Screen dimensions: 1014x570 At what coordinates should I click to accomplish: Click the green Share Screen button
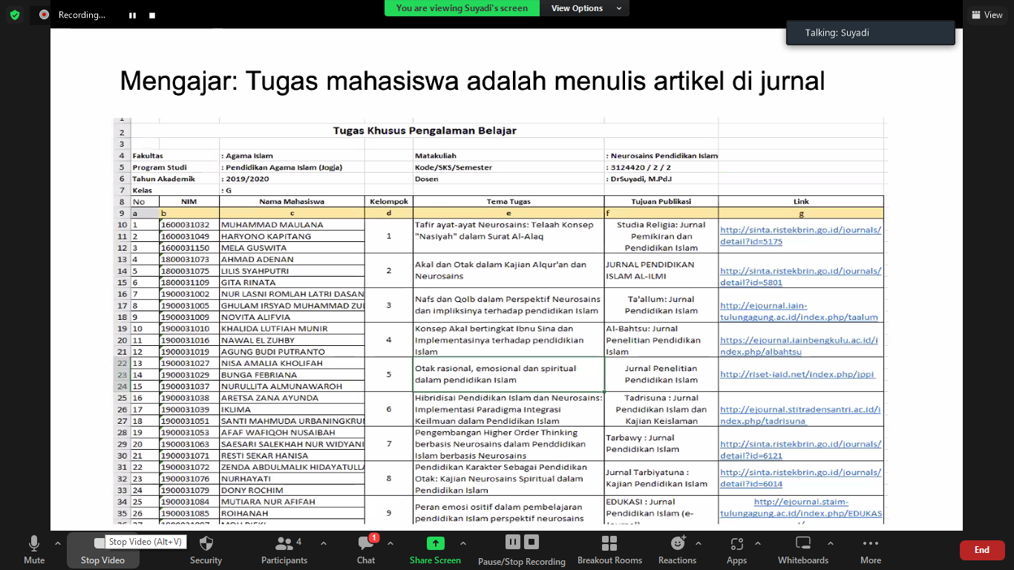pyautogui.click(x=435, y=550)
